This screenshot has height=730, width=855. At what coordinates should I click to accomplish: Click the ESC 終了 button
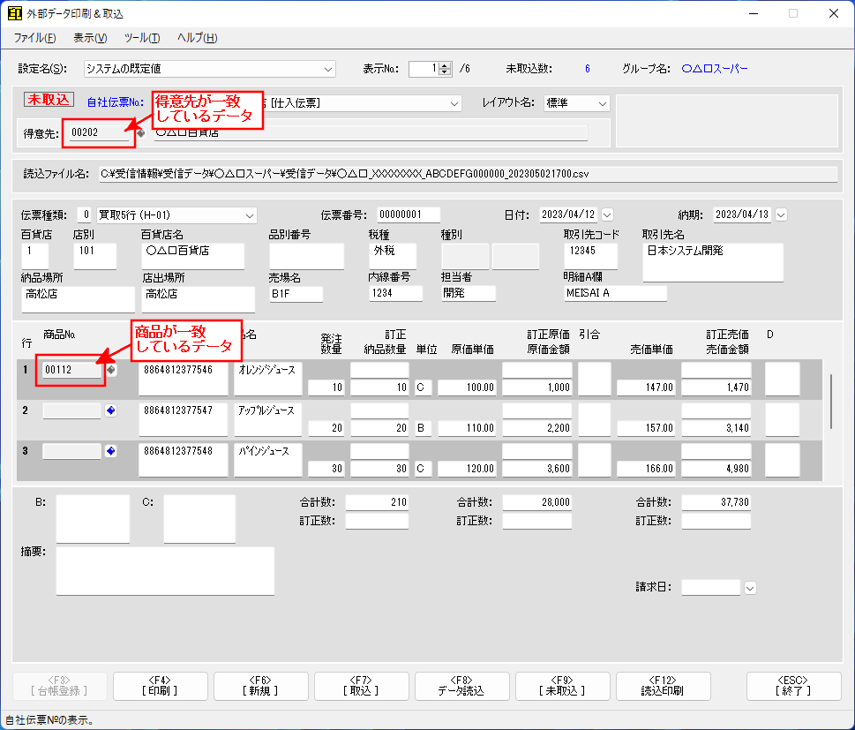(793, 686)
